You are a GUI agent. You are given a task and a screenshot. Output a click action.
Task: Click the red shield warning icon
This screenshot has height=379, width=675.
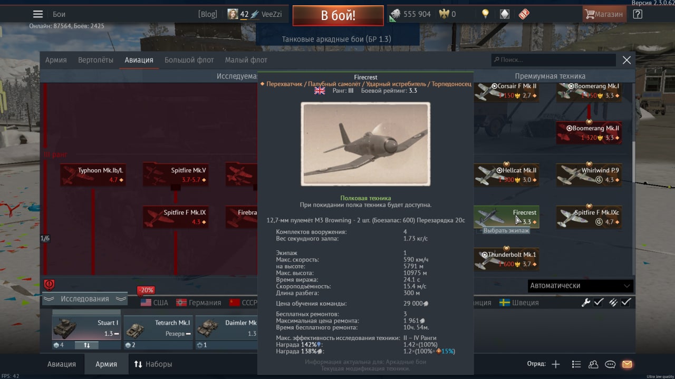click(x=50, y=285)
